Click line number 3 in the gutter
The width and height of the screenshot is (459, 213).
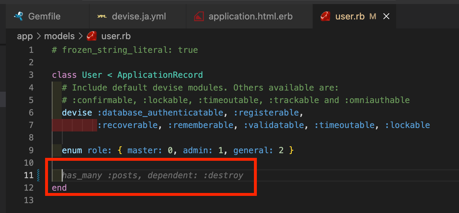click(x=31, y=75)
